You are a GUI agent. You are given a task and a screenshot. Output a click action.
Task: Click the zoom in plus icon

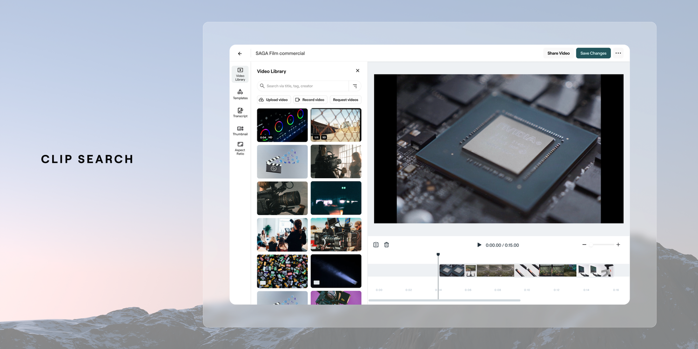(618, 245)
